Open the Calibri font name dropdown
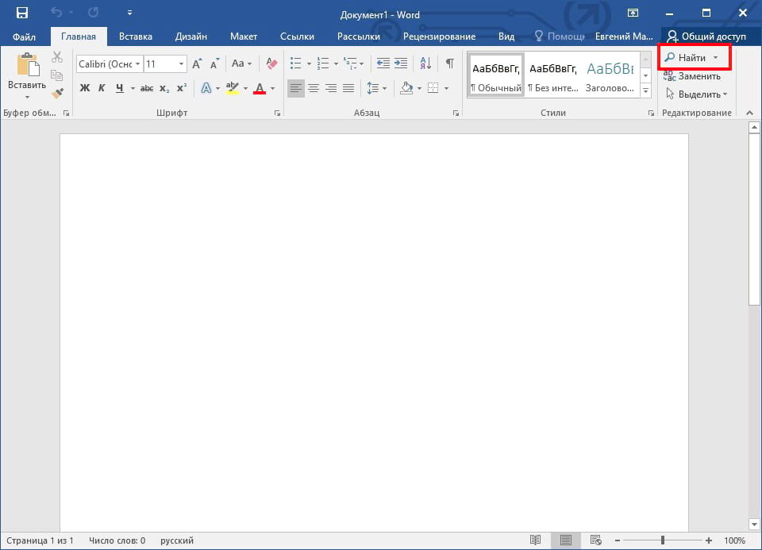762x550 pixels. [x=137, y=63]
